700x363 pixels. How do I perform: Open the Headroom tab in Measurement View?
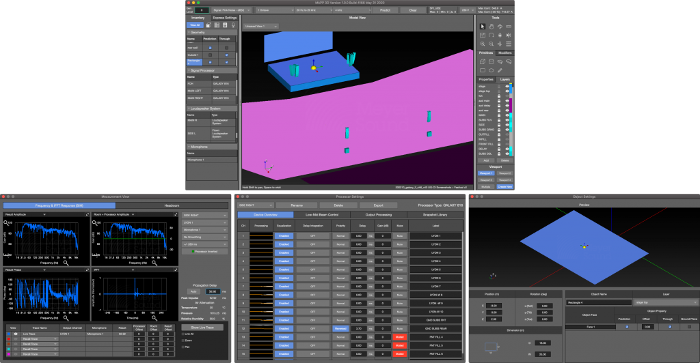(x=172, y=205)
